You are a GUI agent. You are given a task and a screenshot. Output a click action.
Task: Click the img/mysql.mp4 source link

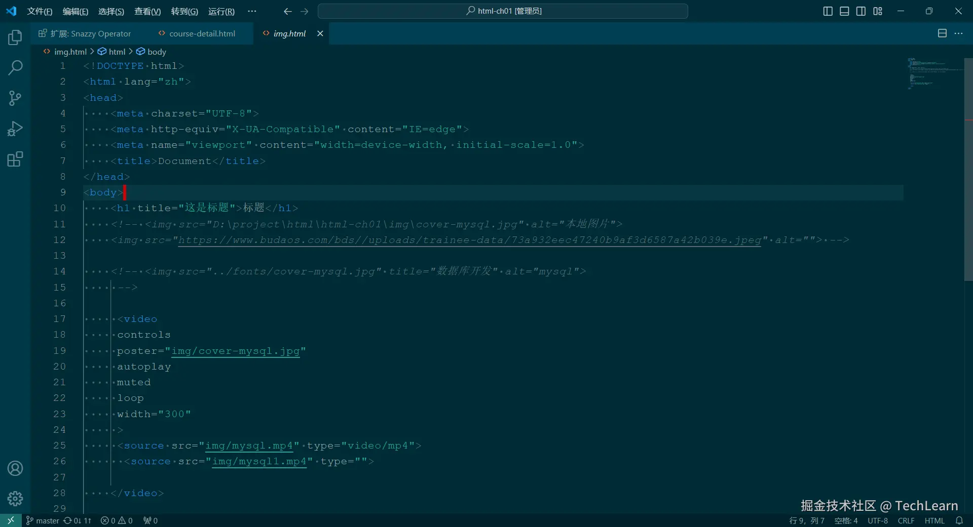(x=249, y=445)
